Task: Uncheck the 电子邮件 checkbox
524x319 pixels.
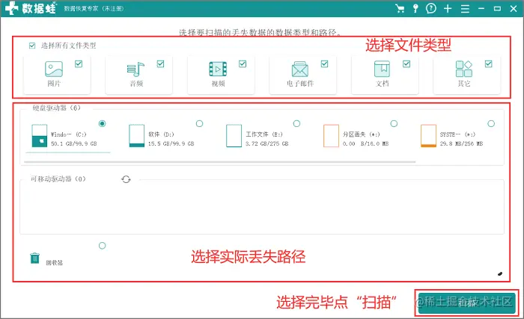Action: click(x=324, y=64)
